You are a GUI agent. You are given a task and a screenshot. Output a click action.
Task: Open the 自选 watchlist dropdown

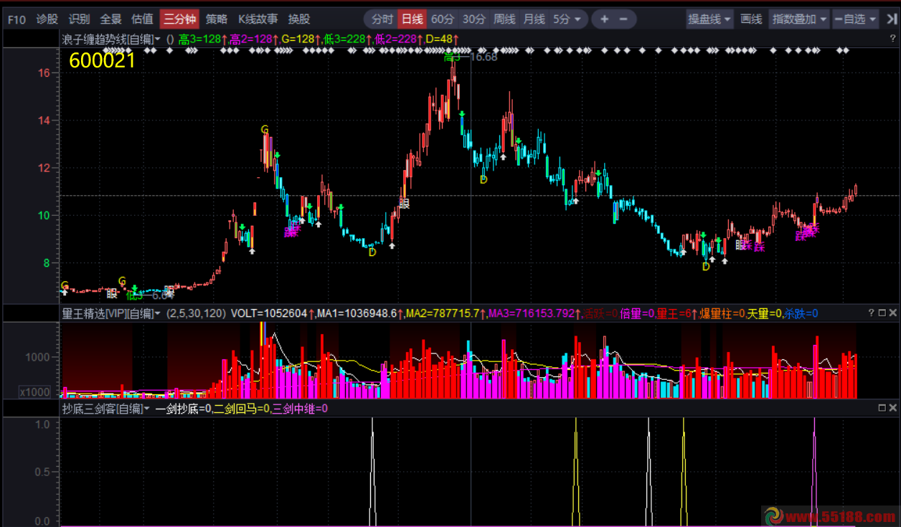pos(856,19)
